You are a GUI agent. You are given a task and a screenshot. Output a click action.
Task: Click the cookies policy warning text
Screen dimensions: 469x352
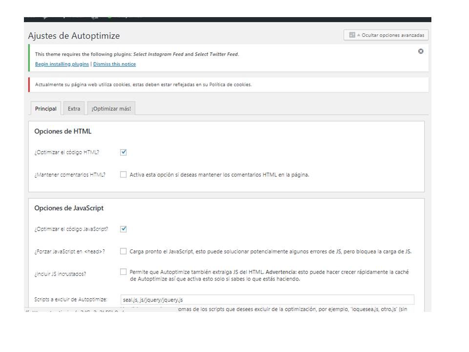(x=143, y=85)
